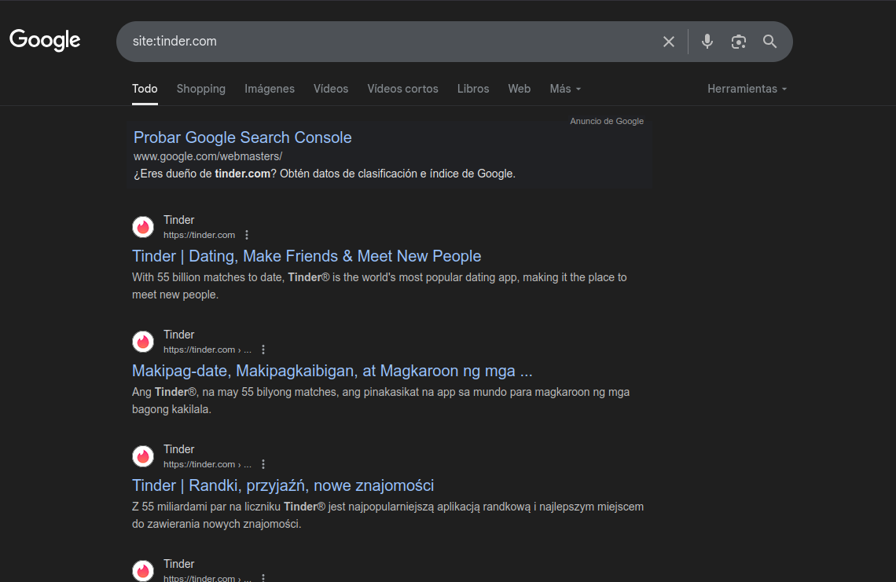Switch to the Imágenes tab

click(x=270, y=89)
